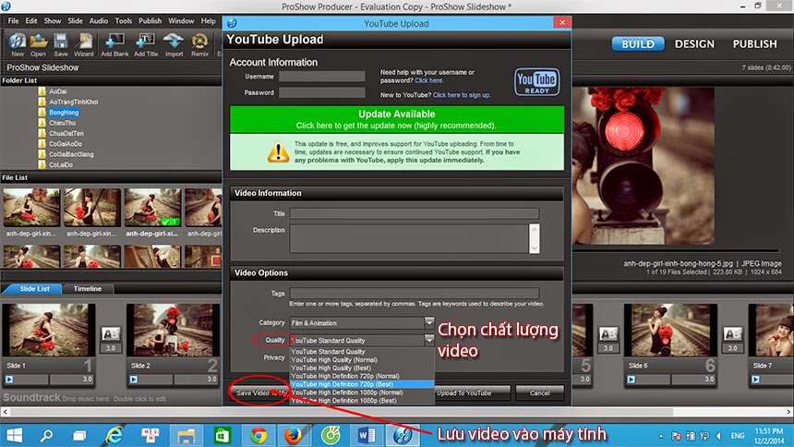
Task: Click the video Title field
Action: click(x=415, y=214)
